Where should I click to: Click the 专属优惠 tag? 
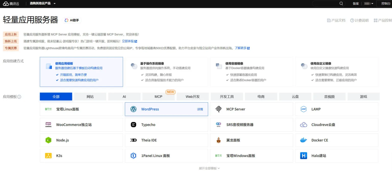[11, 48]
